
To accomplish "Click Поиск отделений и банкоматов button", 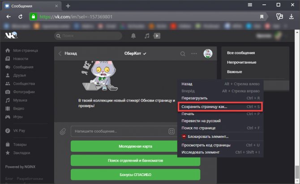I will tap(136, 160).
